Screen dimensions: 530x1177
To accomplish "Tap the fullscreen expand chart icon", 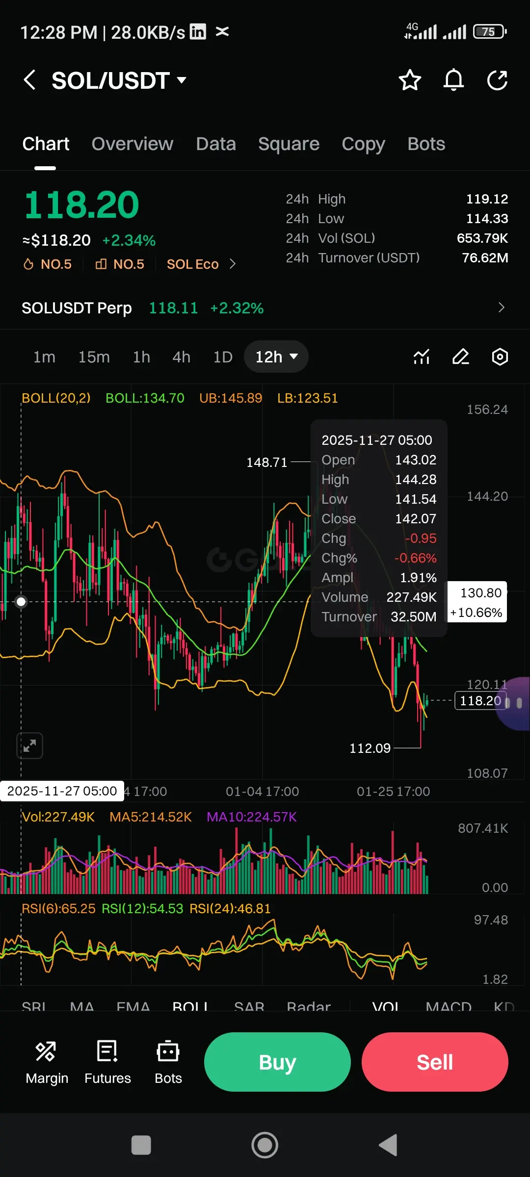I will click(x=29, y=746).
